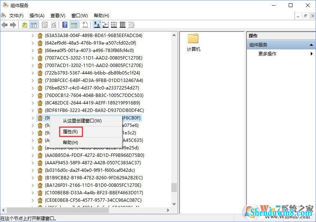Click the package icon beside {BA126F01-2166-11D1…}
Screen dimensions: 316x222
click(40, 185)
